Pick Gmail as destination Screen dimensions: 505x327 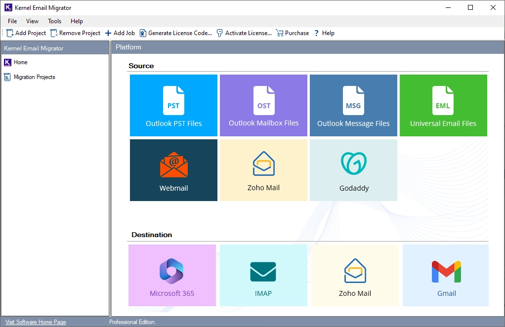click(x=446, y=275)
